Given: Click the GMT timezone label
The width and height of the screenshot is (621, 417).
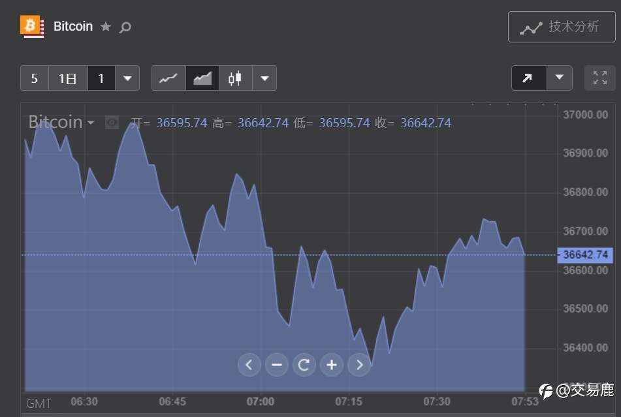Looking at the screenshot, I should coord(39,403).
